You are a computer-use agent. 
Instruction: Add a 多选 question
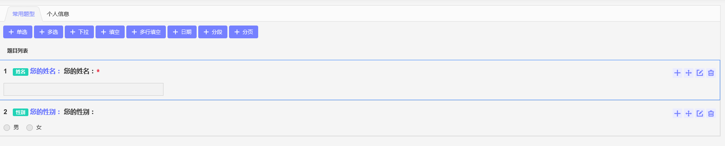(x=48, y=32)
